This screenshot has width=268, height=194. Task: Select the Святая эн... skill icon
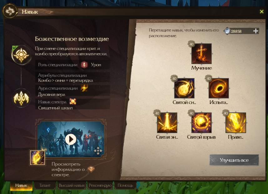[167, 122]
